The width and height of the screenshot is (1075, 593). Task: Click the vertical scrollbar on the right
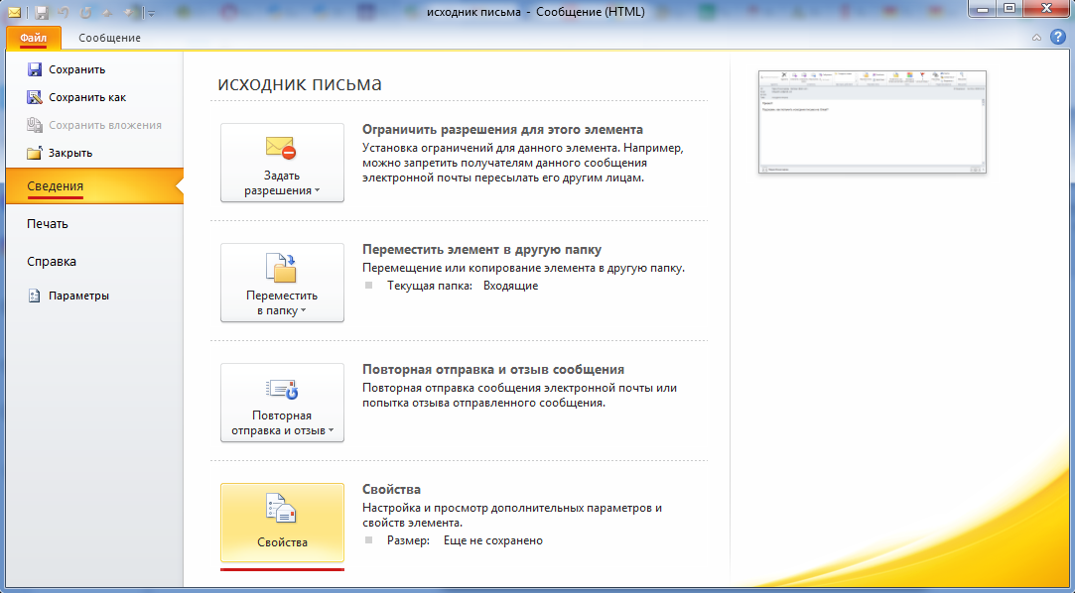coord(1068,297)
